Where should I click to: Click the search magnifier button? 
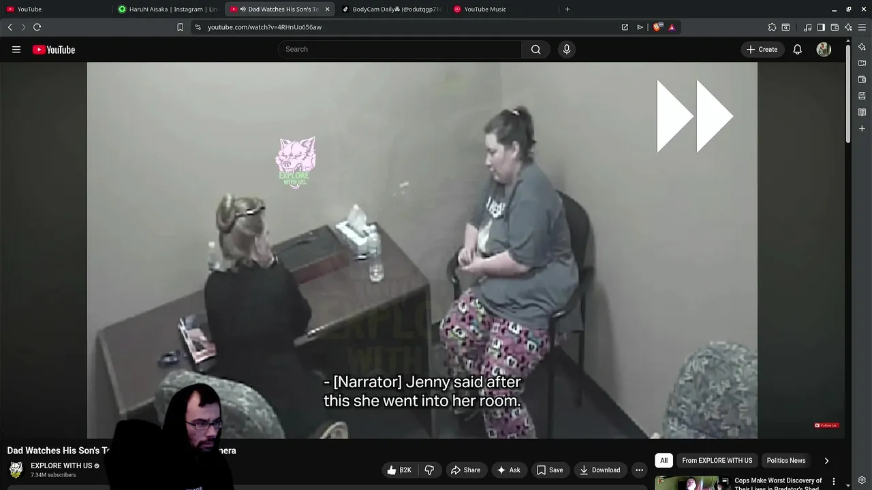pos(535,49)
